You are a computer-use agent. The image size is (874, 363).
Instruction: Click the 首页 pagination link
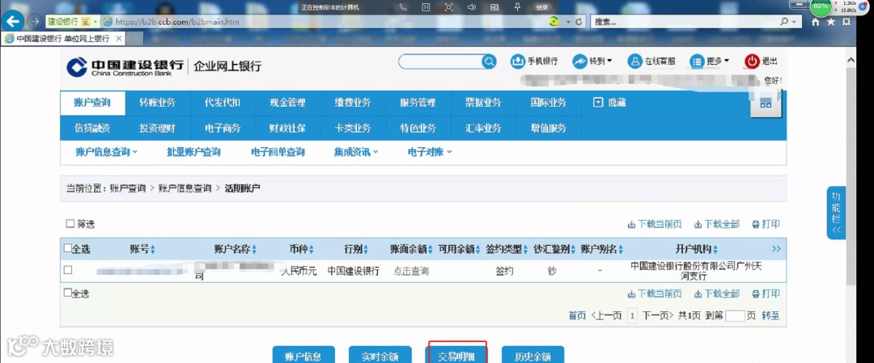(577, 315)
